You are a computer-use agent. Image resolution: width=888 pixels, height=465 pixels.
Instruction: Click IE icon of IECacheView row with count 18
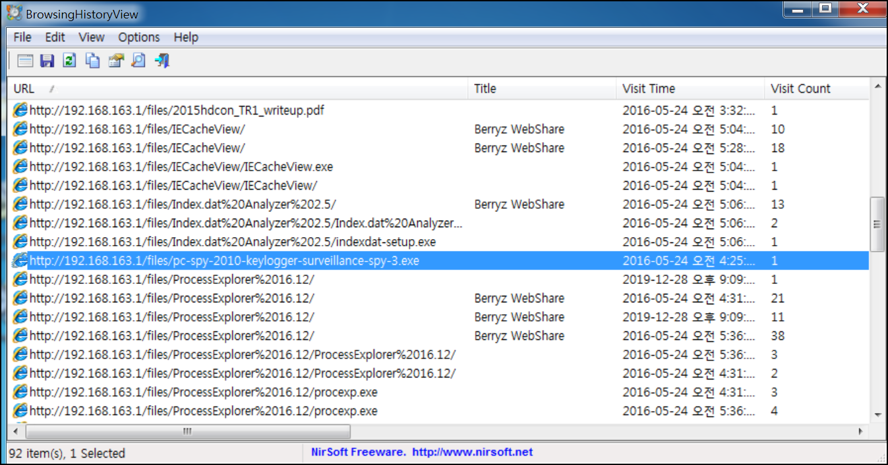coord(21,148)
